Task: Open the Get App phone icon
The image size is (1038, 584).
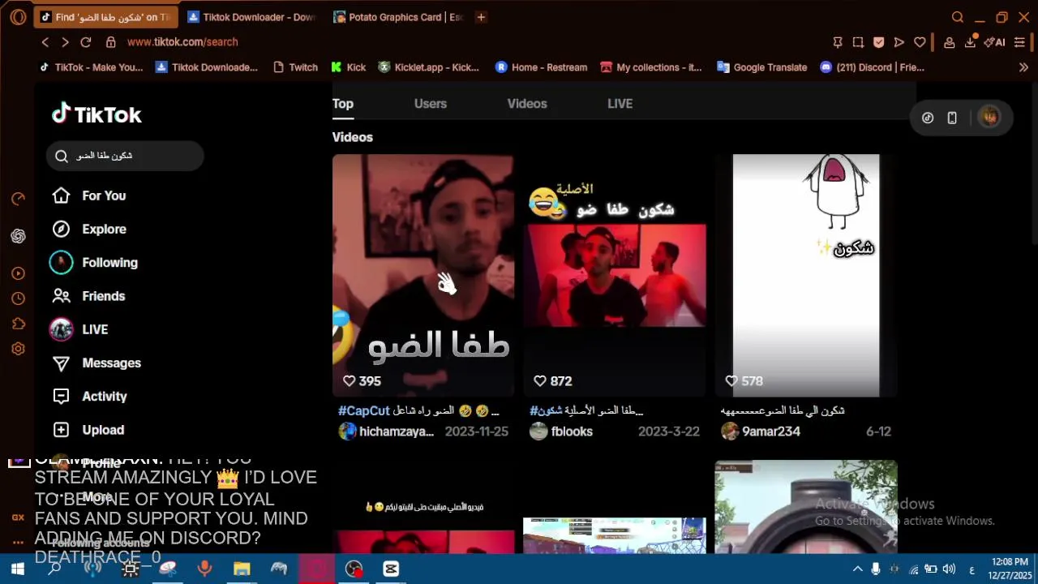Action: (x=952, y=118)
